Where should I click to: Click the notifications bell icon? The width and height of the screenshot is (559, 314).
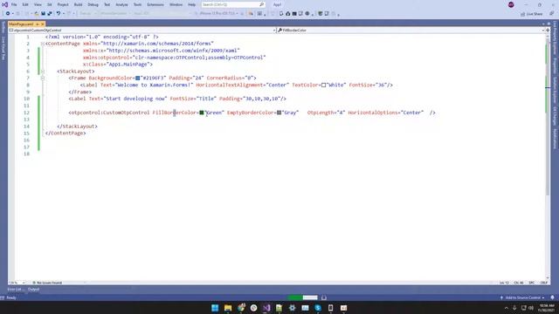[553, 297]
